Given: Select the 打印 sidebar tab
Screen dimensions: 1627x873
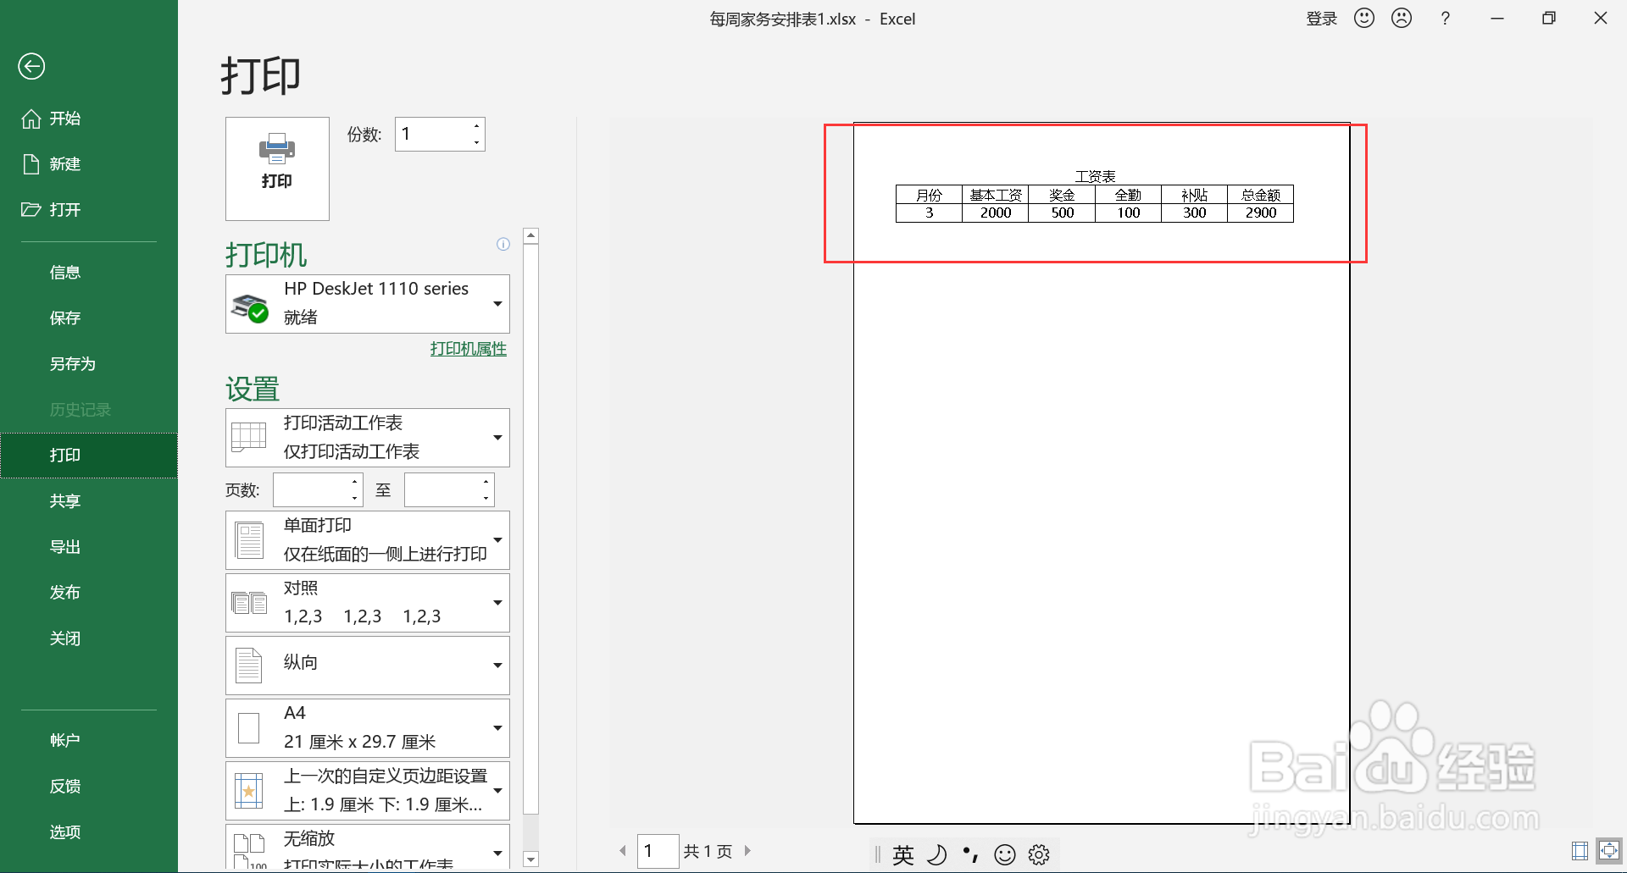Looking at the screenshot, I should coord(89,456).
